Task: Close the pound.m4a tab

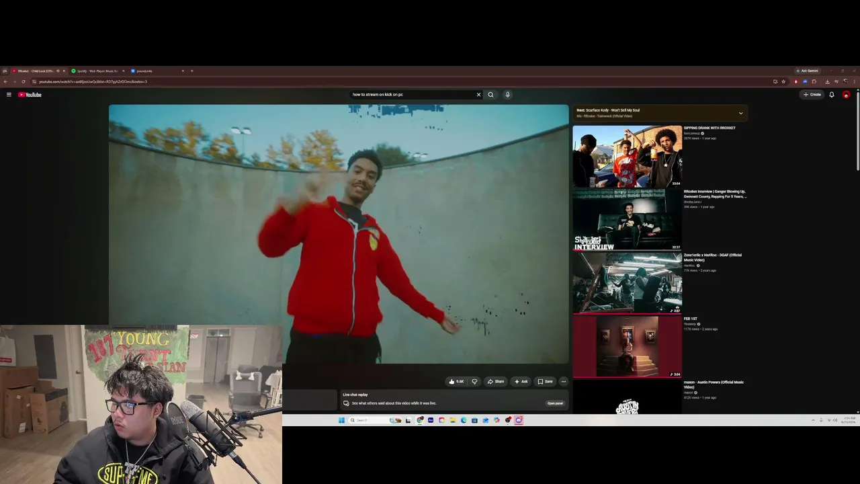Action: click(x=182, y=71)
